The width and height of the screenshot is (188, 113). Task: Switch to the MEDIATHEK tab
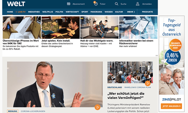point(34,12)
